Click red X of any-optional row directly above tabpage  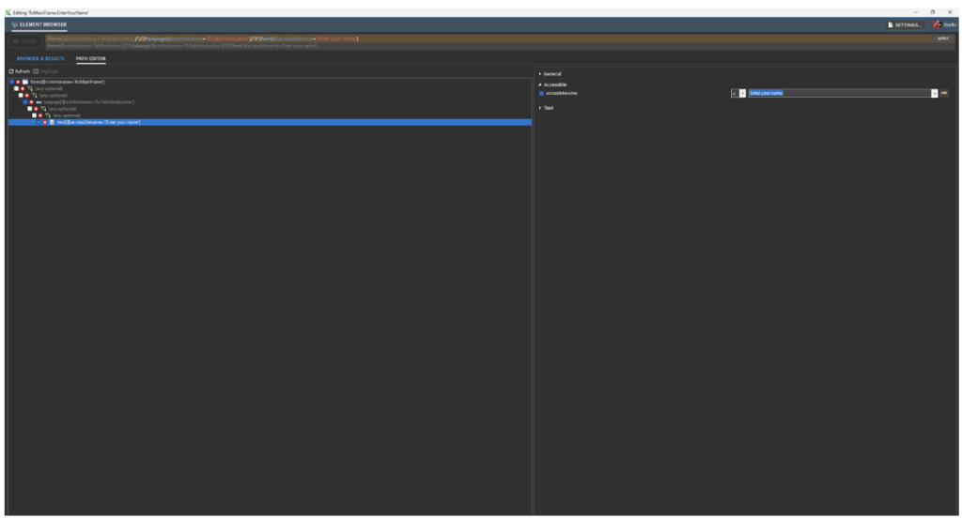point(27,96)
